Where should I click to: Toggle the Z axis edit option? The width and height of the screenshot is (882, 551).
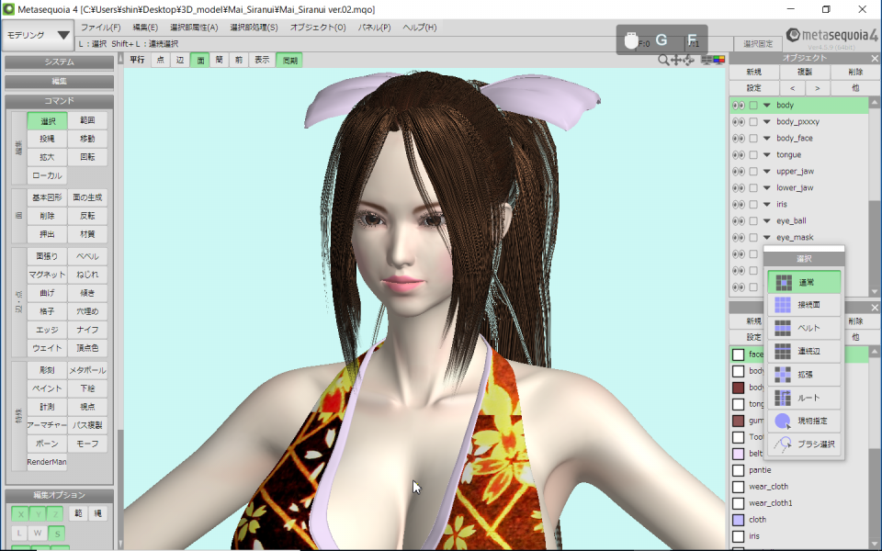click(x=56, y=514)
